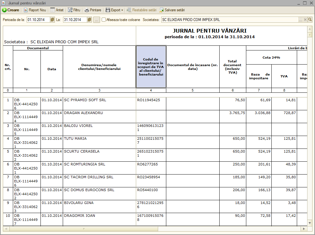
Task: Open a new report with Raport Nou
Action: click(x=35, y=10)
